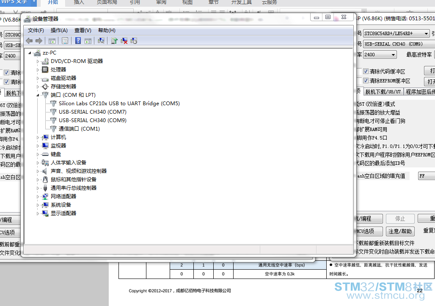Click the MCU选项 button in right STC-ISP window
This screenshot has height=306, width=435.
tap(369, 231)
